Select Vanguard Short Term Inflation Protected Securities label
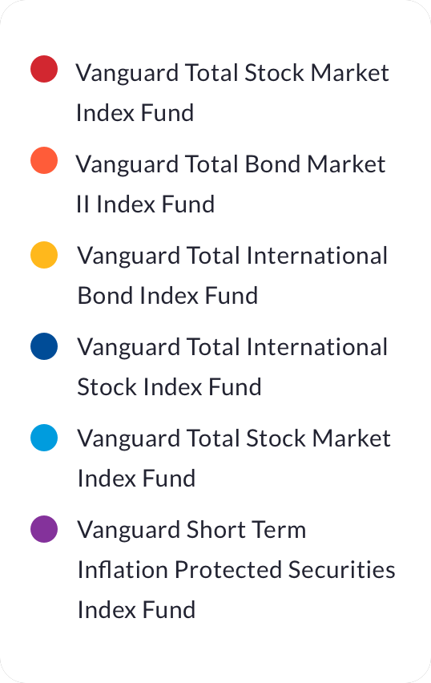 tap(236, 569)
